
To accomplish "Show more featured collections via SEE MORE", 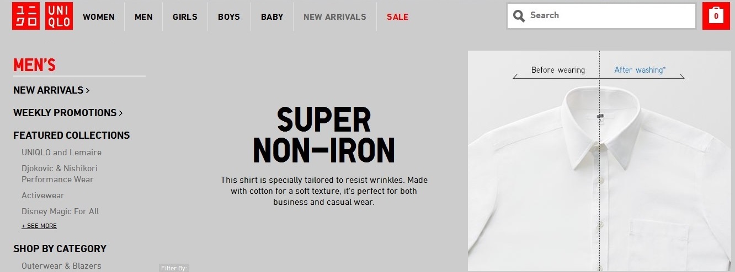I will click(x=39, y=226).
